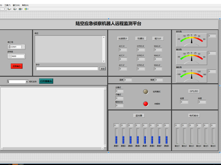Click the 命令 command input field
The height and width of the screenshot is (165, 221).
[x=67, y=68]
